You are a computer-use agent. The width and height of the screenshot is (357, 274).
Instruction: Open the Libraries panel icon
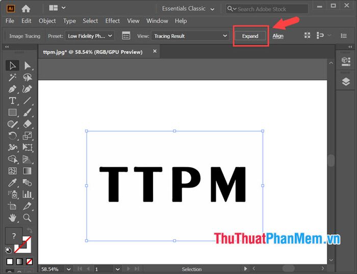[x=346, y=61]
